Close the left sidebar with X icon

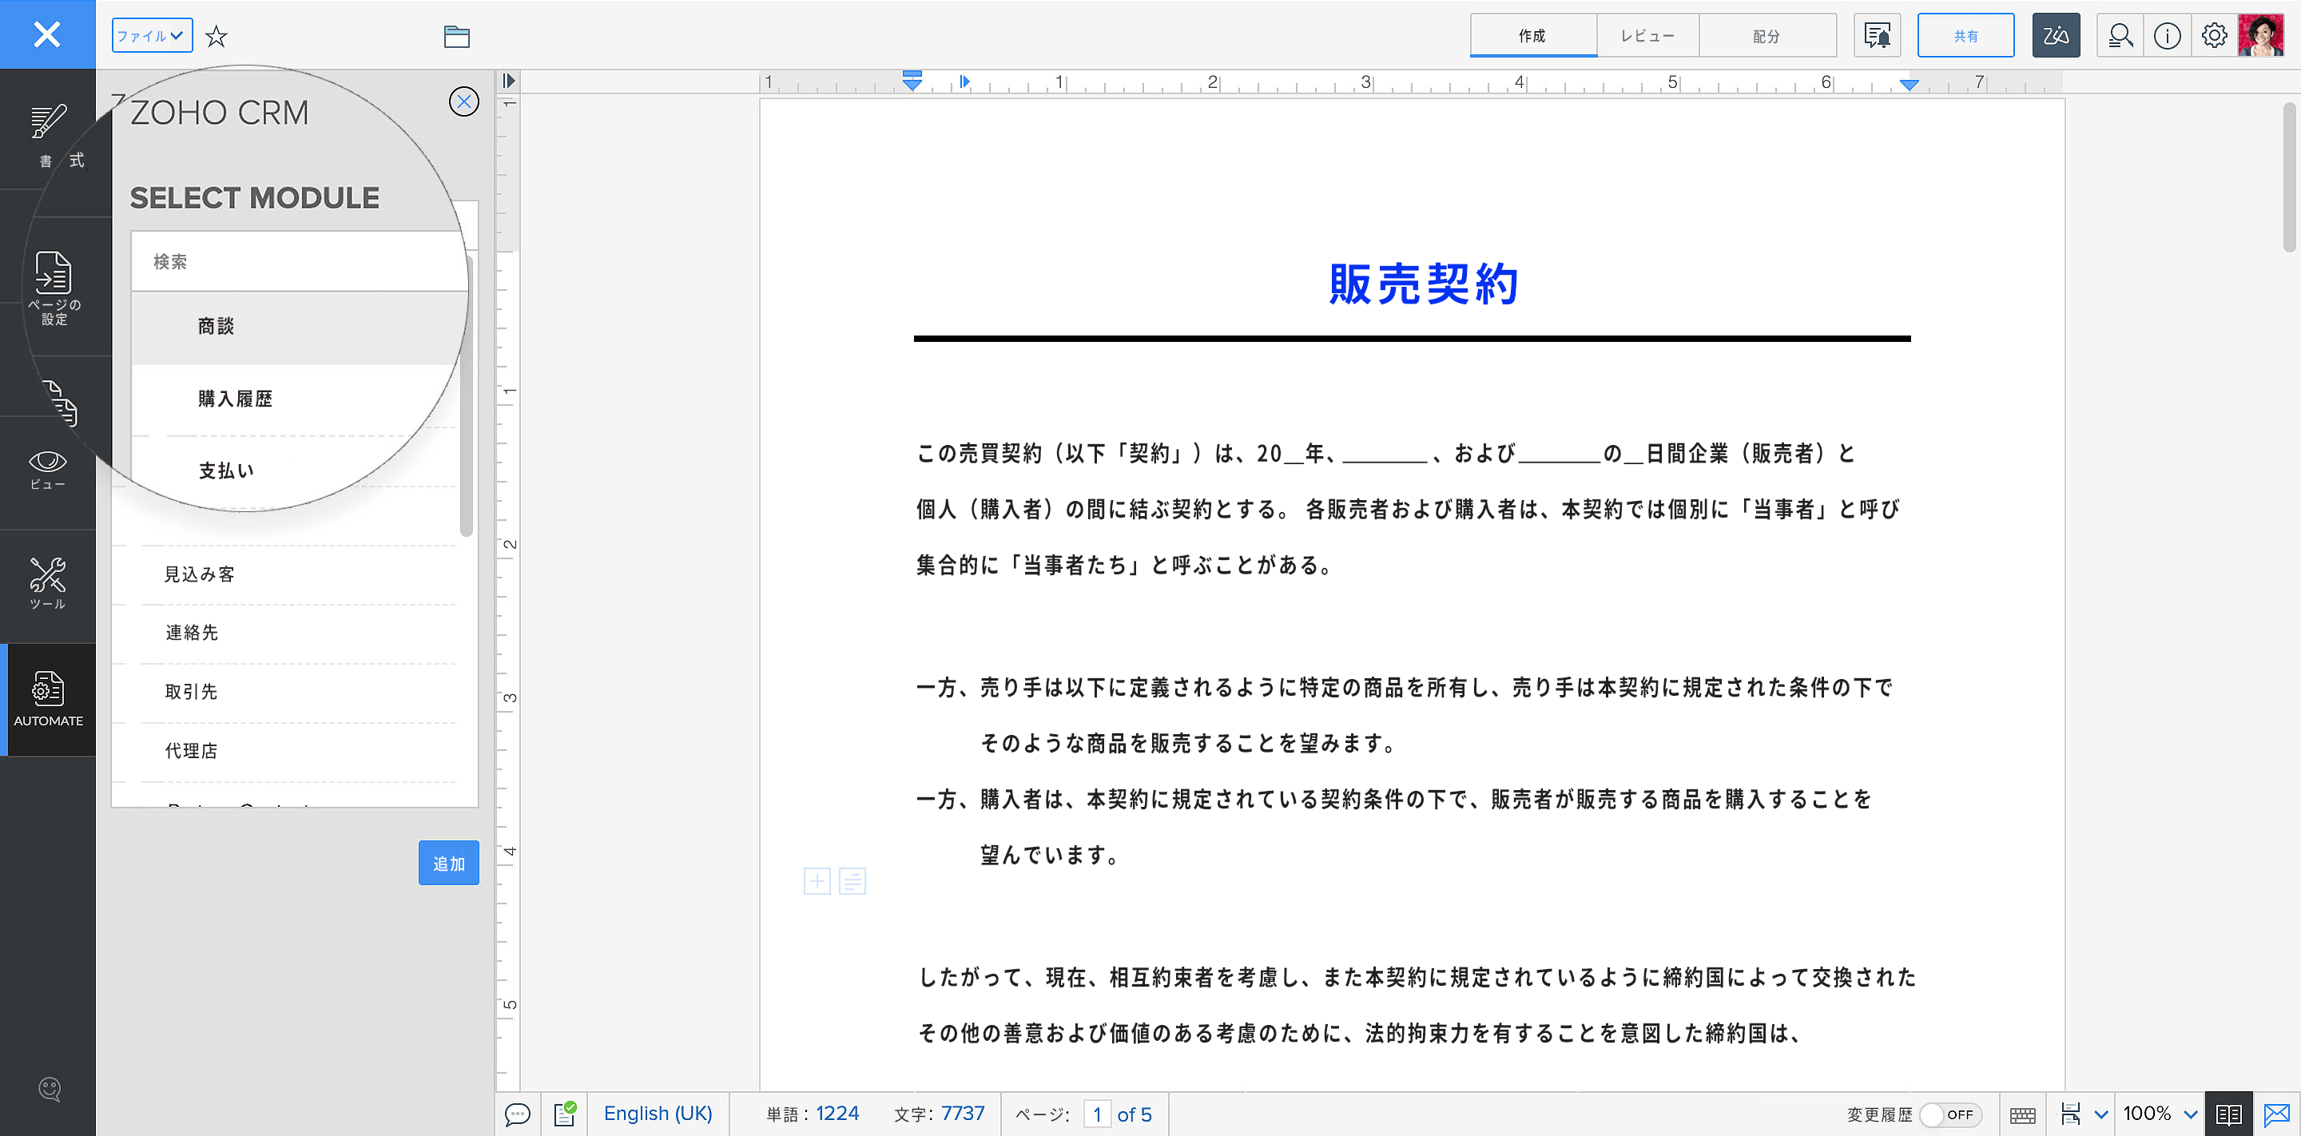click(x=46, y=35)
